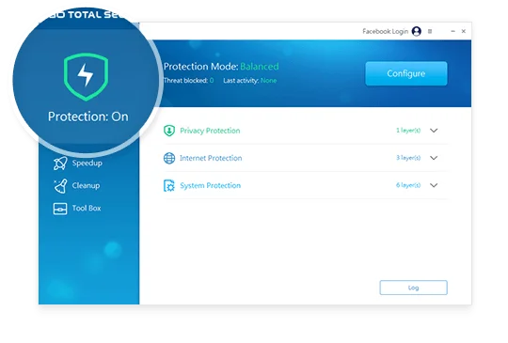Expand the Internet Protection chevron
This screenshot has width=508, height=343.
point(434,158)
